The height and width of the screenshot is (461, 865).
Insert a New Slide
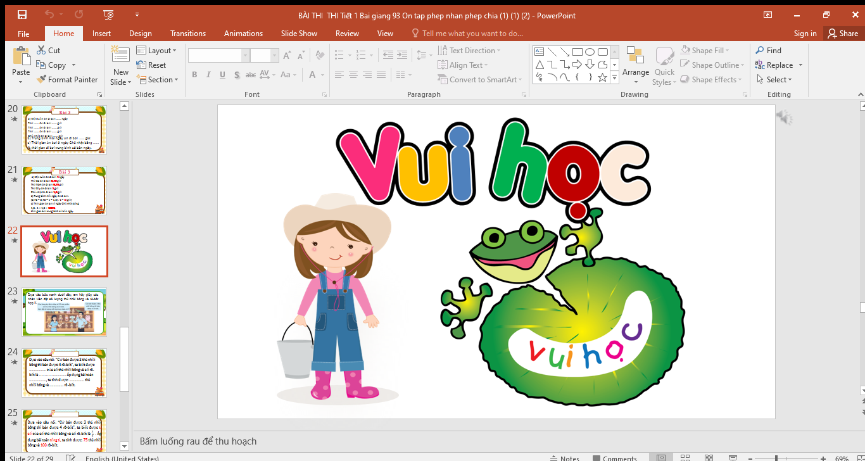(120, 66)
